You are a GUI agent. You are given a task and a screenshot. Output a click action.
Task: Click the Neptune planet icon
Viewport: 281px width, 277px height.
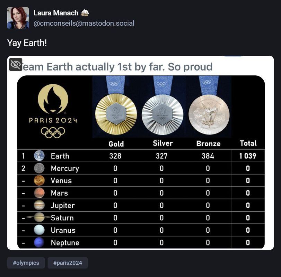[39, 242]
